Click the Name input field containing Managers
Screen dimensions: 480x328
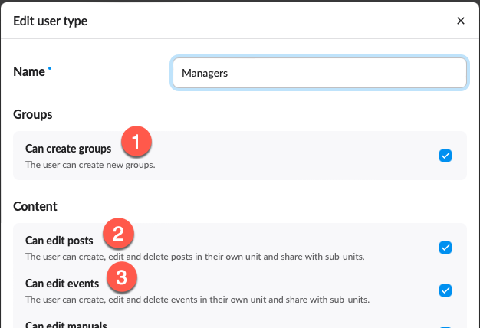(x=320, y=73)
